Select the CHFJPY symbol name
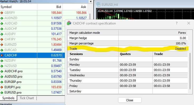The height and width of the screenshot is (105, 194). 10,39
